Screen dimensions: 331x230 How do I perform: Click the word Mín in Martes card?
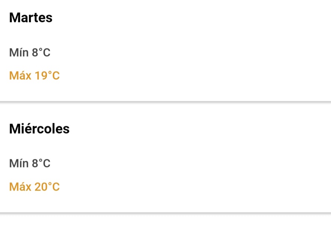19,52
